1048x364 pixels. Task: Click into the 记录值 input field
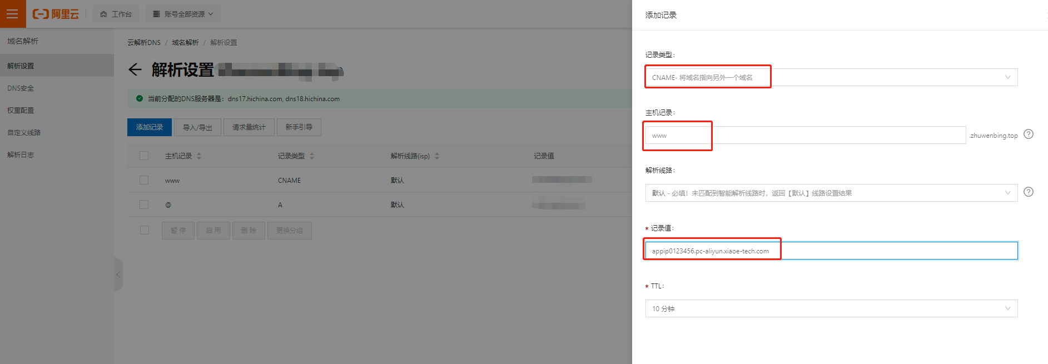click(x=831, y=251)
